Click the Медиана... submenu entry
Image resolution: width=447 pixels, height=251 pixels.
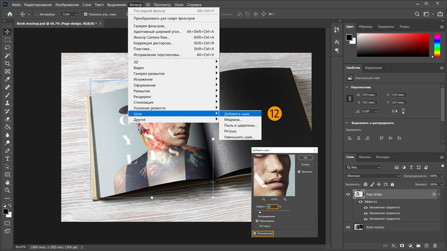click(x=233, y=119)
